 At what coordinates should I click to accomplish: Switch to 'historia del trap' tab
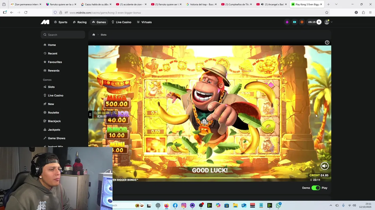click(201, 4)
